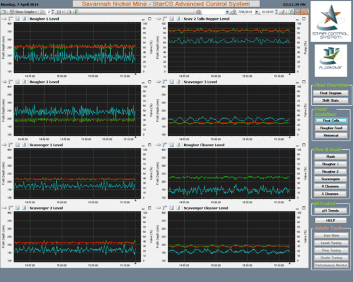Click the magnifier search icon beside the date
Image resolution: width=353 pixels, height=282 pixels.
pyautogui.click(x=234, y=12)
